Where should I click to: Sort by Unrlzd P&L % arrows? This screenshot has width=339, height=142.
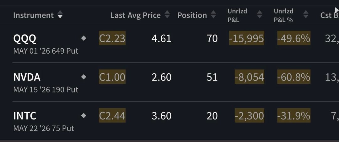(x=306, y=14)
